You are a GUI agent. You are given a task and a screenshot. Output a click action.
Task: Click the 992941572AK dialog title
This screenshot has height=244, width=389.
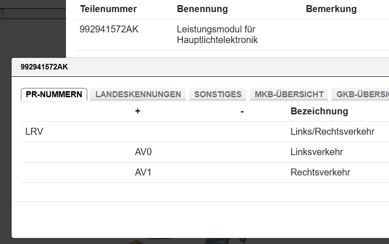coord(44,67)
